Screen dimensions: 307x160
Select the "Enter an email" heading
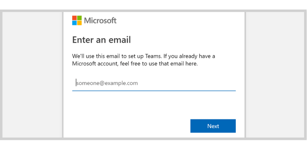tap(101, 40)
